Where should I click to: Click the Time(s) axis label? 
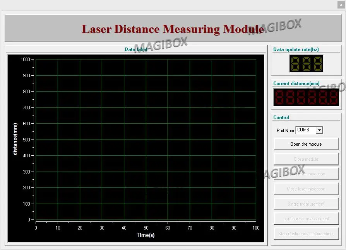point(146,235)
